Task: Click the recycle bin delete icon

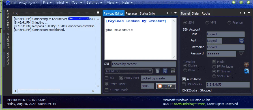Action: [x=173, y=71]
